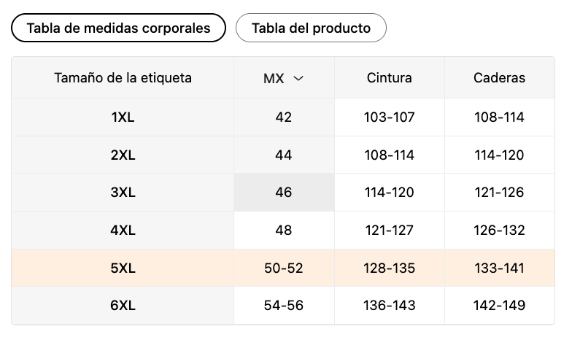Select the 1XL size row label
Viewport: 572px width, 337px height.
click(123, 117)
